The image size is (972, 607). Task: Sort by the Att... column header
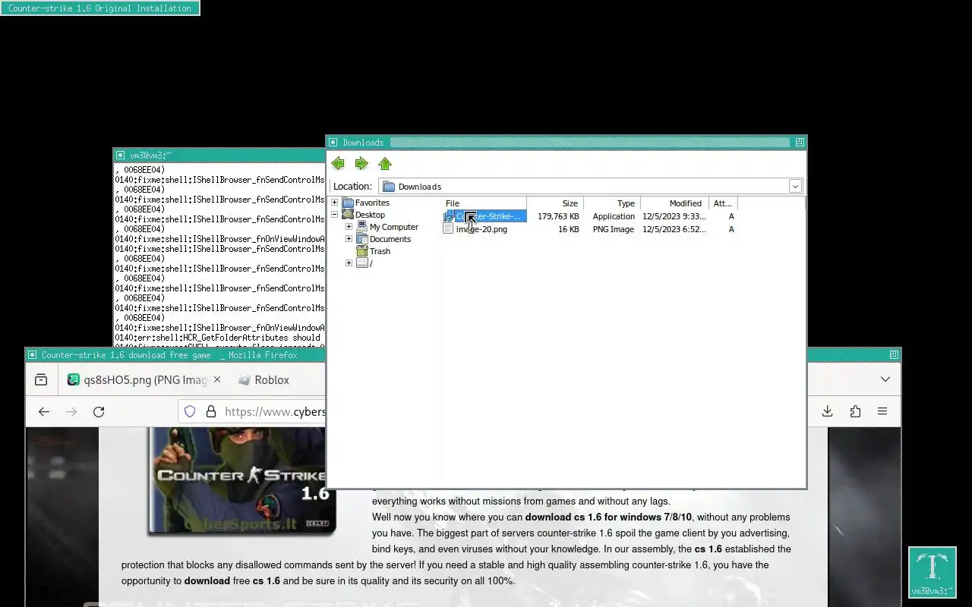tap(723, 203)
